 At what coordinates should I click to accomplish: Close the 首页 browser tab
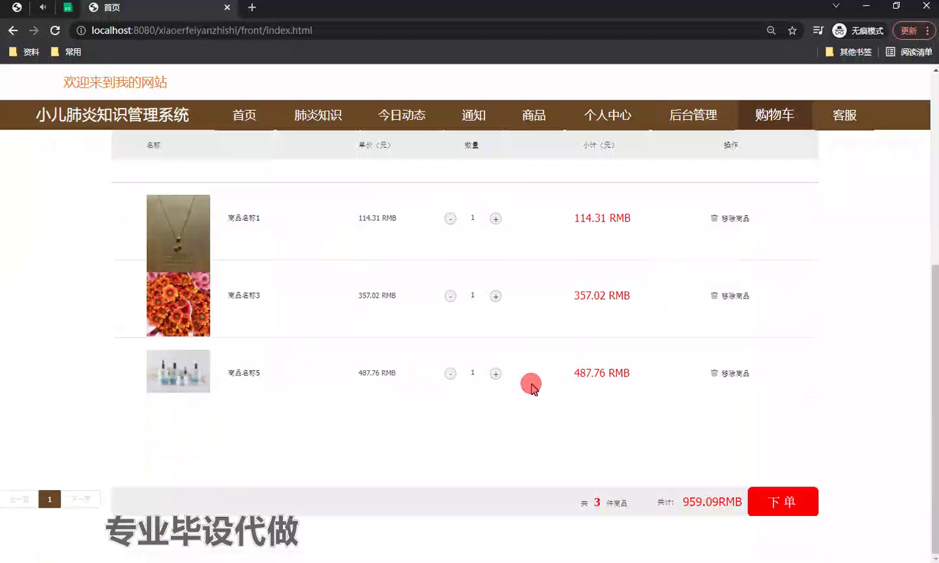(x=227, y=8)
